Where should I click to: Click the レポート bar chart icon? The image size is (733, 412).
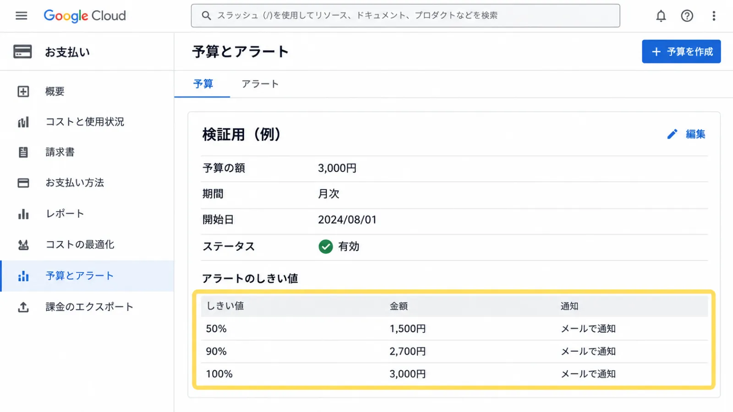pyautogui.click(x=23, y=214)
